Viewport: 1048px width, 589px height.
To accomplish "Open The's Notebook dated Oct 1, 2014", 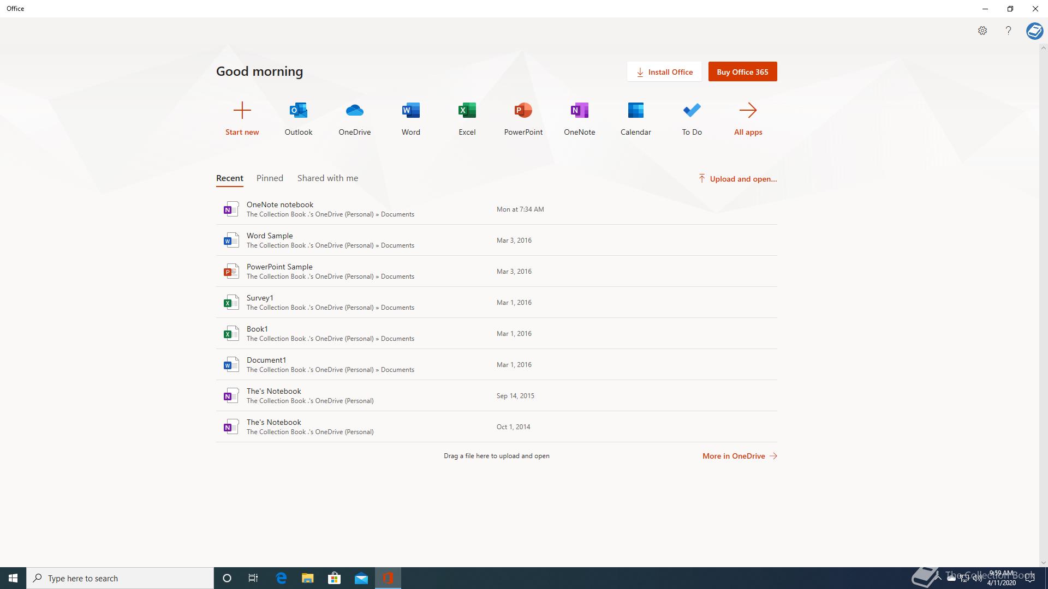I will click(x=274, y=423).
